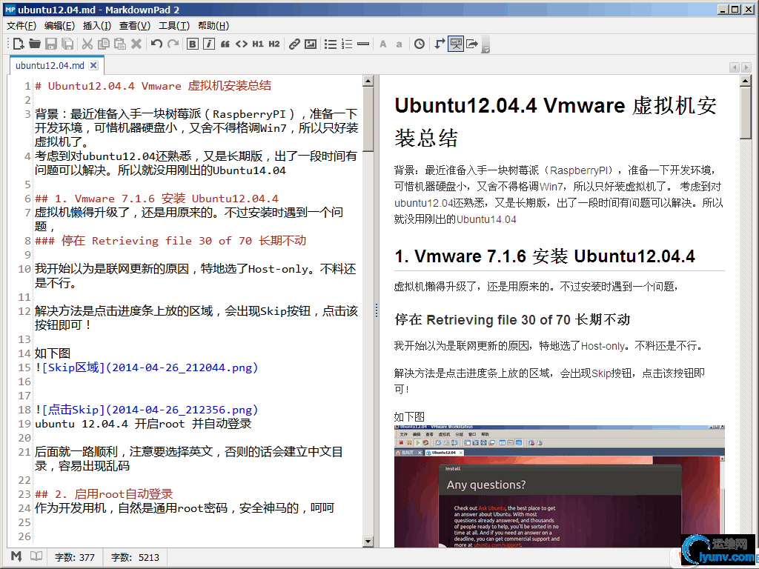The height and width of the screenshot is (569, 759).
Task: Apply Heading 2 format
Action: point(274,44)
